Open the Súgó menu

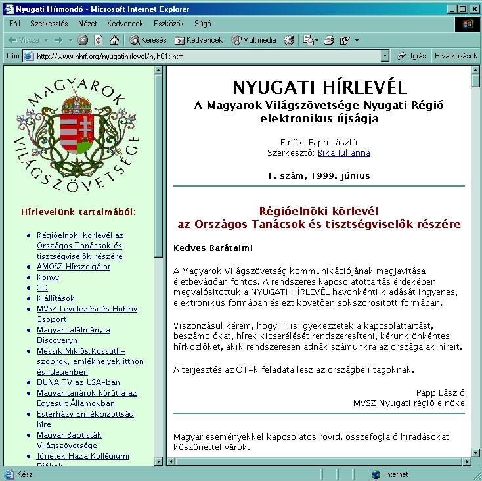click(x=202, y=24)
